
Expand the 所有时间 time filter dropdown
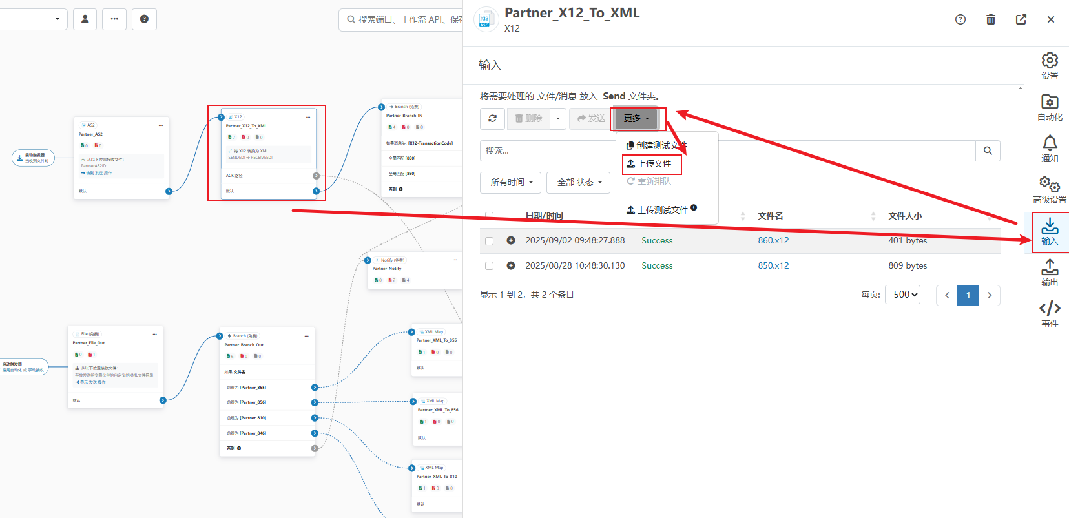pyautogui.click(x=511, y=183)
